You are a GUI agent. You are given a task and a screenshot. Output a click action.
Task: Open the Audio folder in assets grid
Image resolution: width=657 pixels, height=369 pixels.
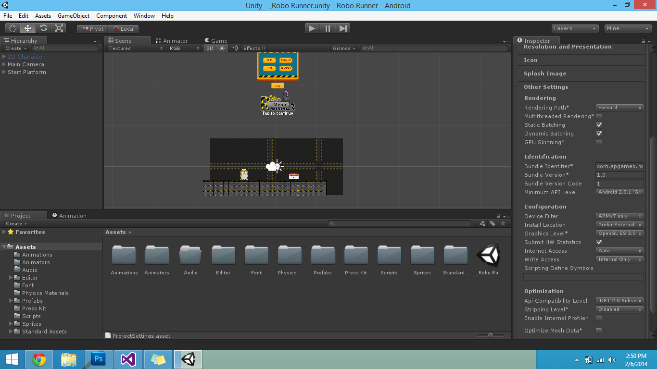[190, 260]
